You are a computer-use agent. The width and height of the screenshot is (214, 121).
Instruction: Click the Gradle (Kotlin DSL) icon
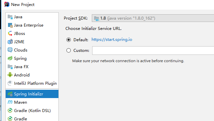tap(10, 110)
